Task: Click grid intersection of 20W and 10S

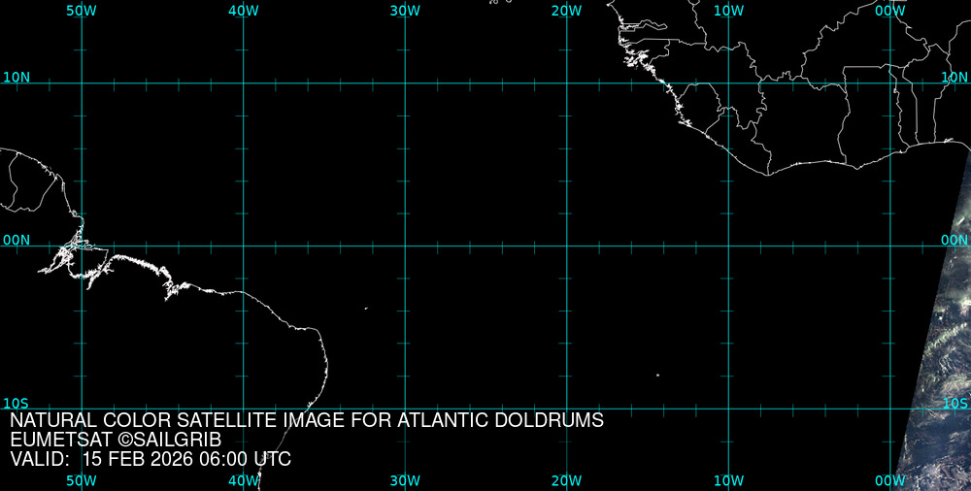Action: [566, 409]
